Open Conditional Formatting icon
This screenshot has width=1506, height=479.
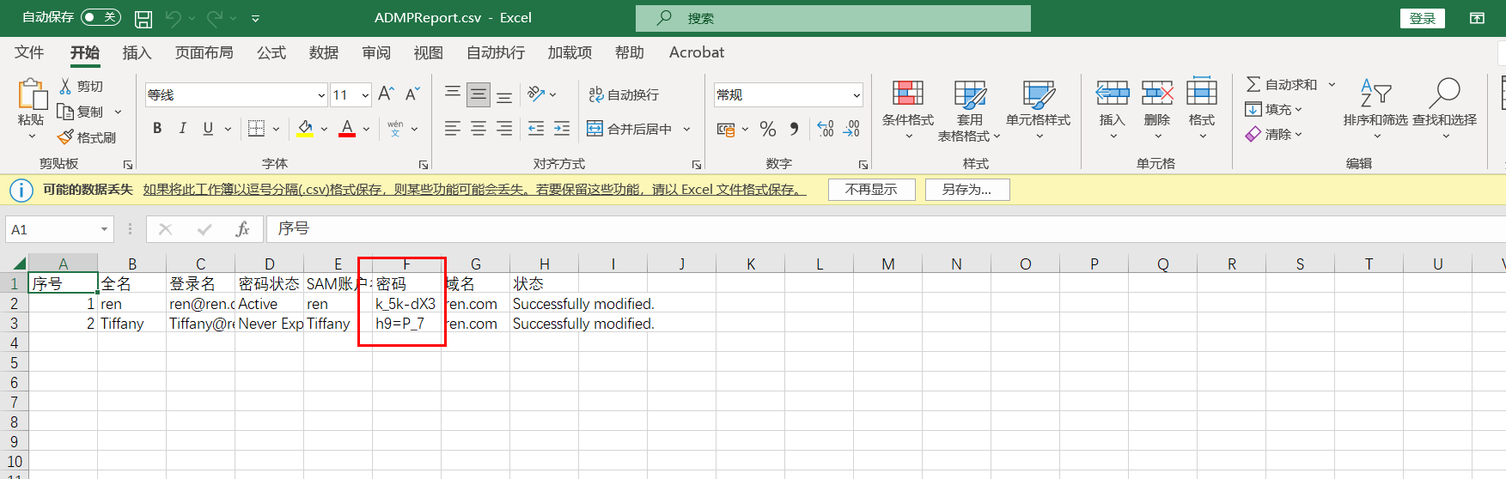click(x=908, y=93)
